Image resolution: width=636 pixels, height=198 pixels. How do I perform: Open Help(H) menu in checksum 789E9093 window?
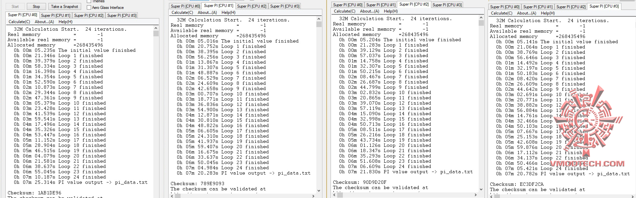click(229, 13)
